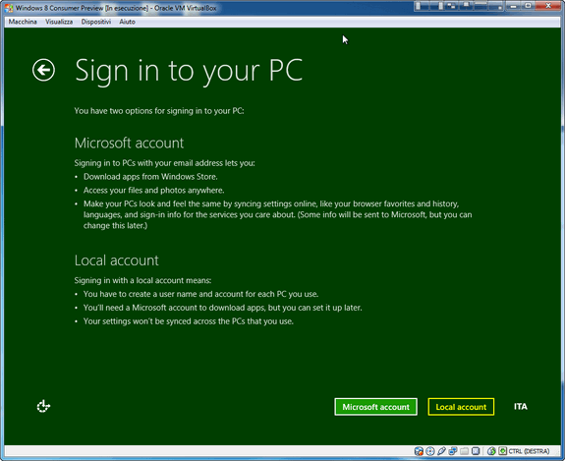Open the shared folders status icon

click(464, 451)
